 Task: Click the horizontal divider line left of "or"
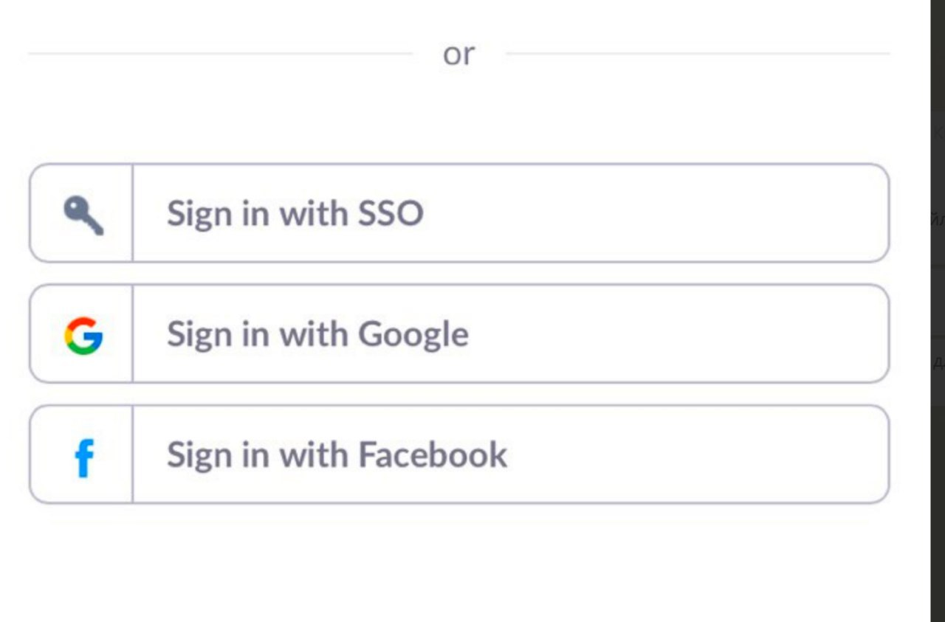point(220,53)
